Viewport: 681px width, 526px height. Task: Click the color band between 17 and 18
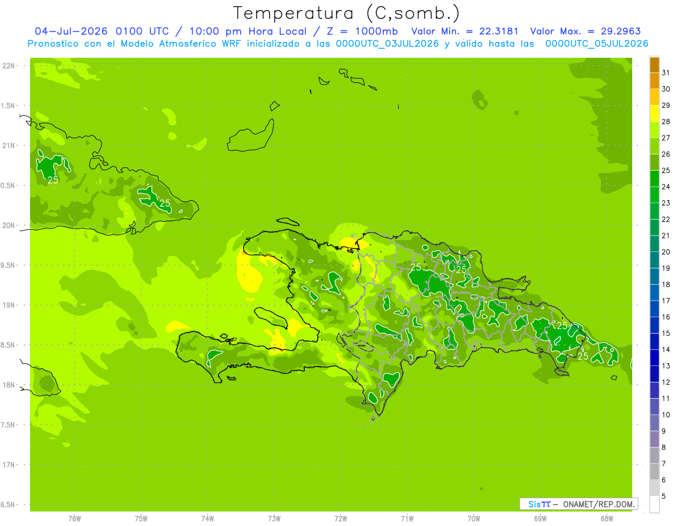654,293
